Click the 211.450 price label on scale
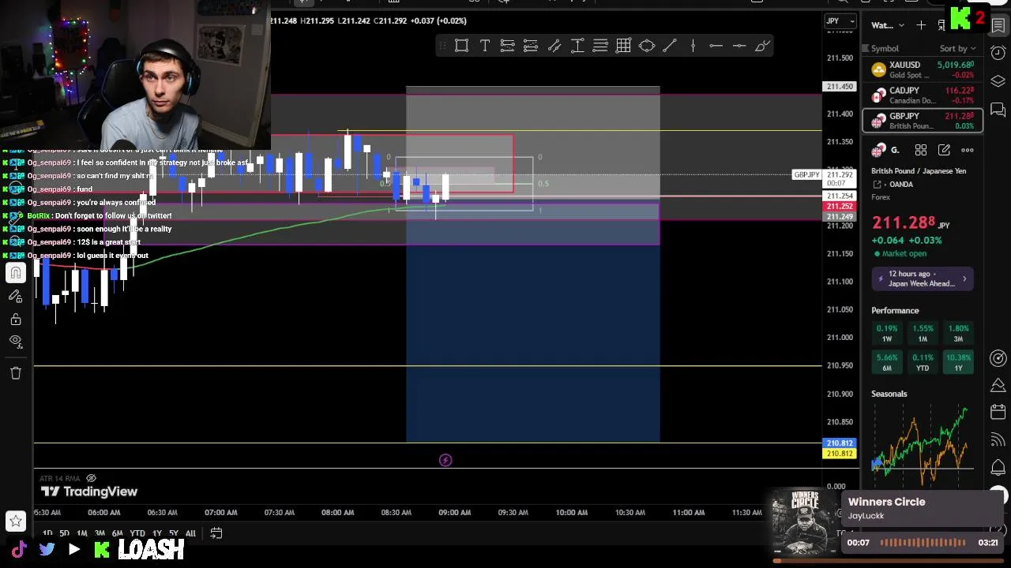 point(840,87)
